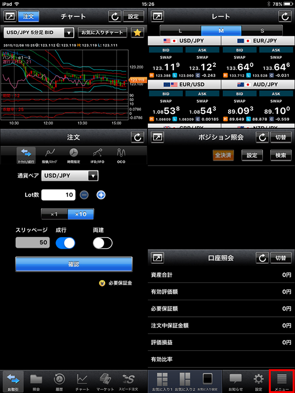Viewport: 295px width, 393px height.
Task: Open the 通貨ペア USD/JPY dropdown
Action: click(x=69, y=176)
